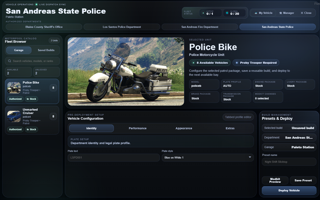Click the Modkit Preview button
The width and height of the screenshot is (320, 200).
point(275,180)
